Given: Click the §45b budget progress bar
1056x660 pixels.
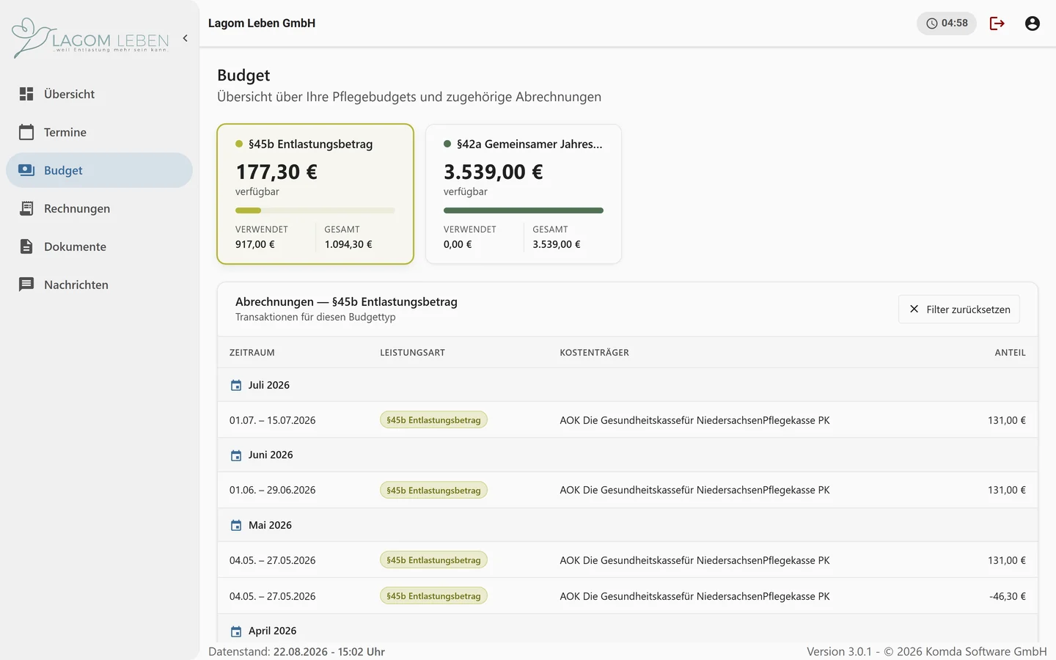Looking at the screenshot, I should [x=315, y=210].
